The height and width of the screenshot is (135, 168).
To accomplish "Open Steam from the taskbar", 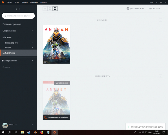I will [29, 132].
